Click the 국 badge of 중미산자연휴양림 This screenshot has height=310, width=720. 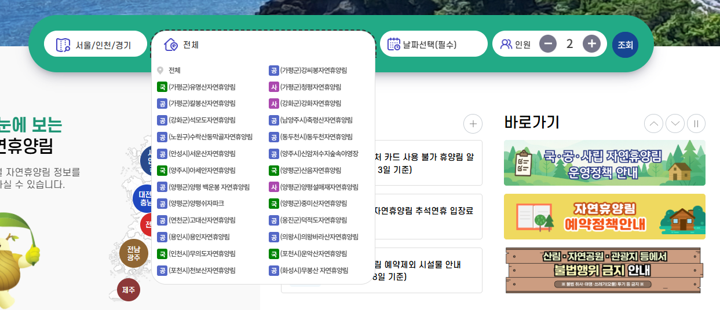274,204
